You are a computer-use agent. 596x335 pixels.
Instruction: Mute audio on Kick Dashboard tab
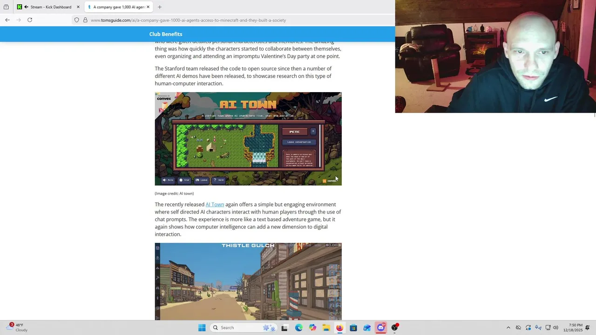tap(26, 7)
